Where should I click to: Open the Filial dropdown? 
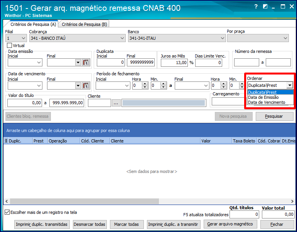pos(23,38)
